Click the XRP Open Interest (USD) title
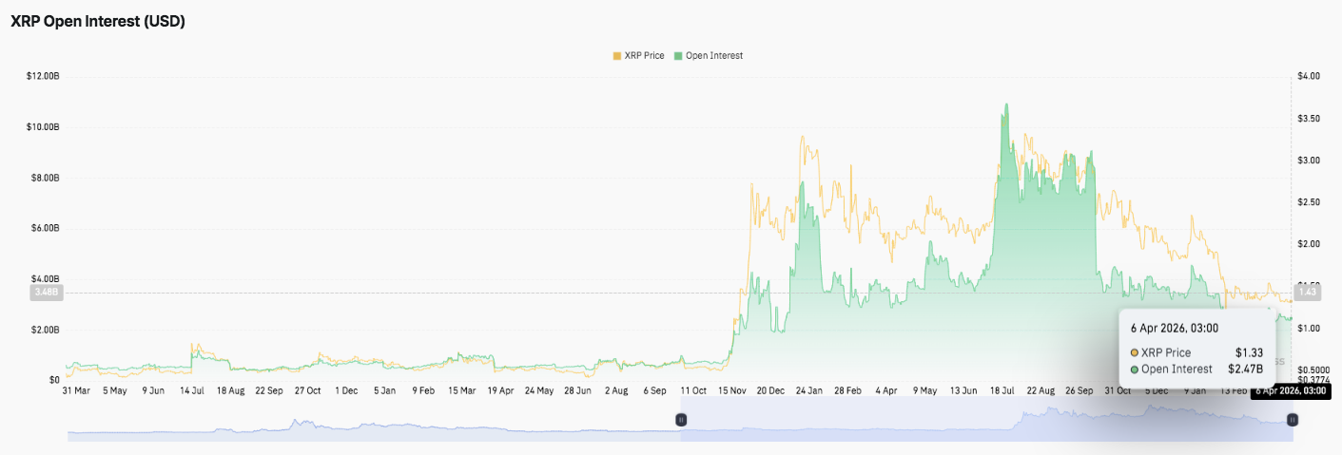 point(97,22)
